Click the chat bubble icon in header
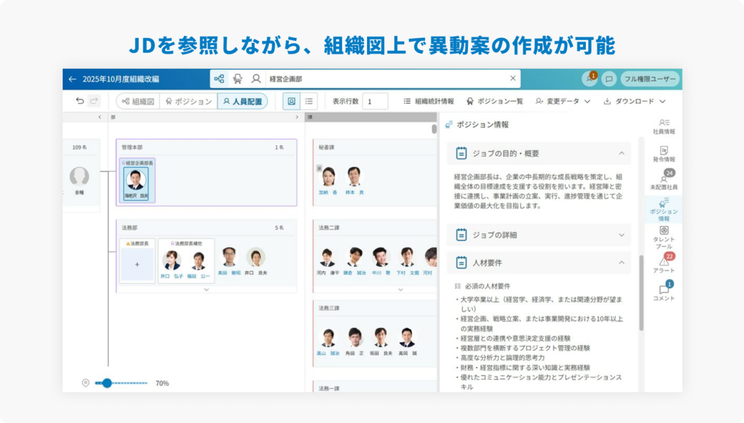The image size is (744, 423). click(609, 79)
